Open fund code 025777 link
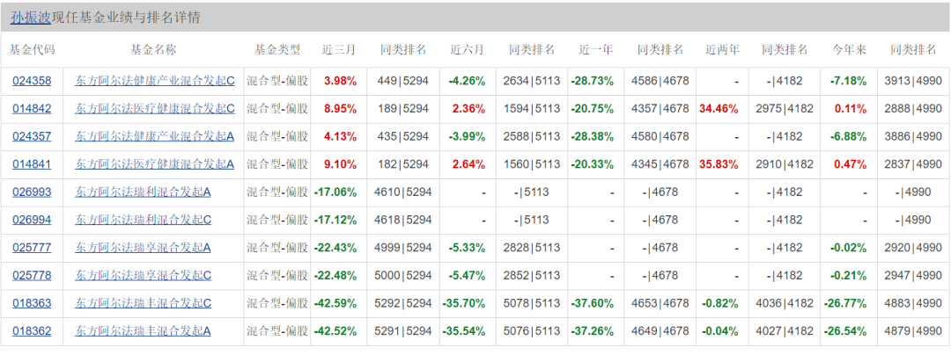 pos(32,247)
